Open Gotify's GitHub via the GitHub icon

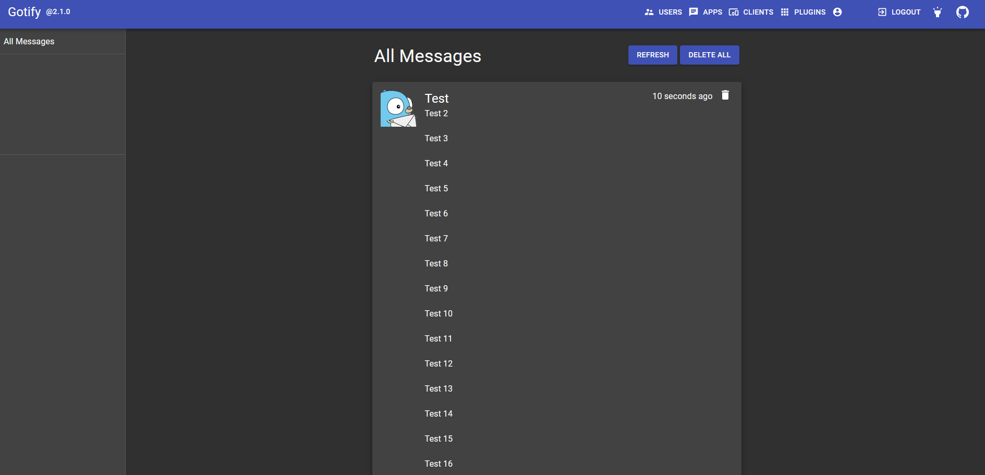tap(963, 11)
